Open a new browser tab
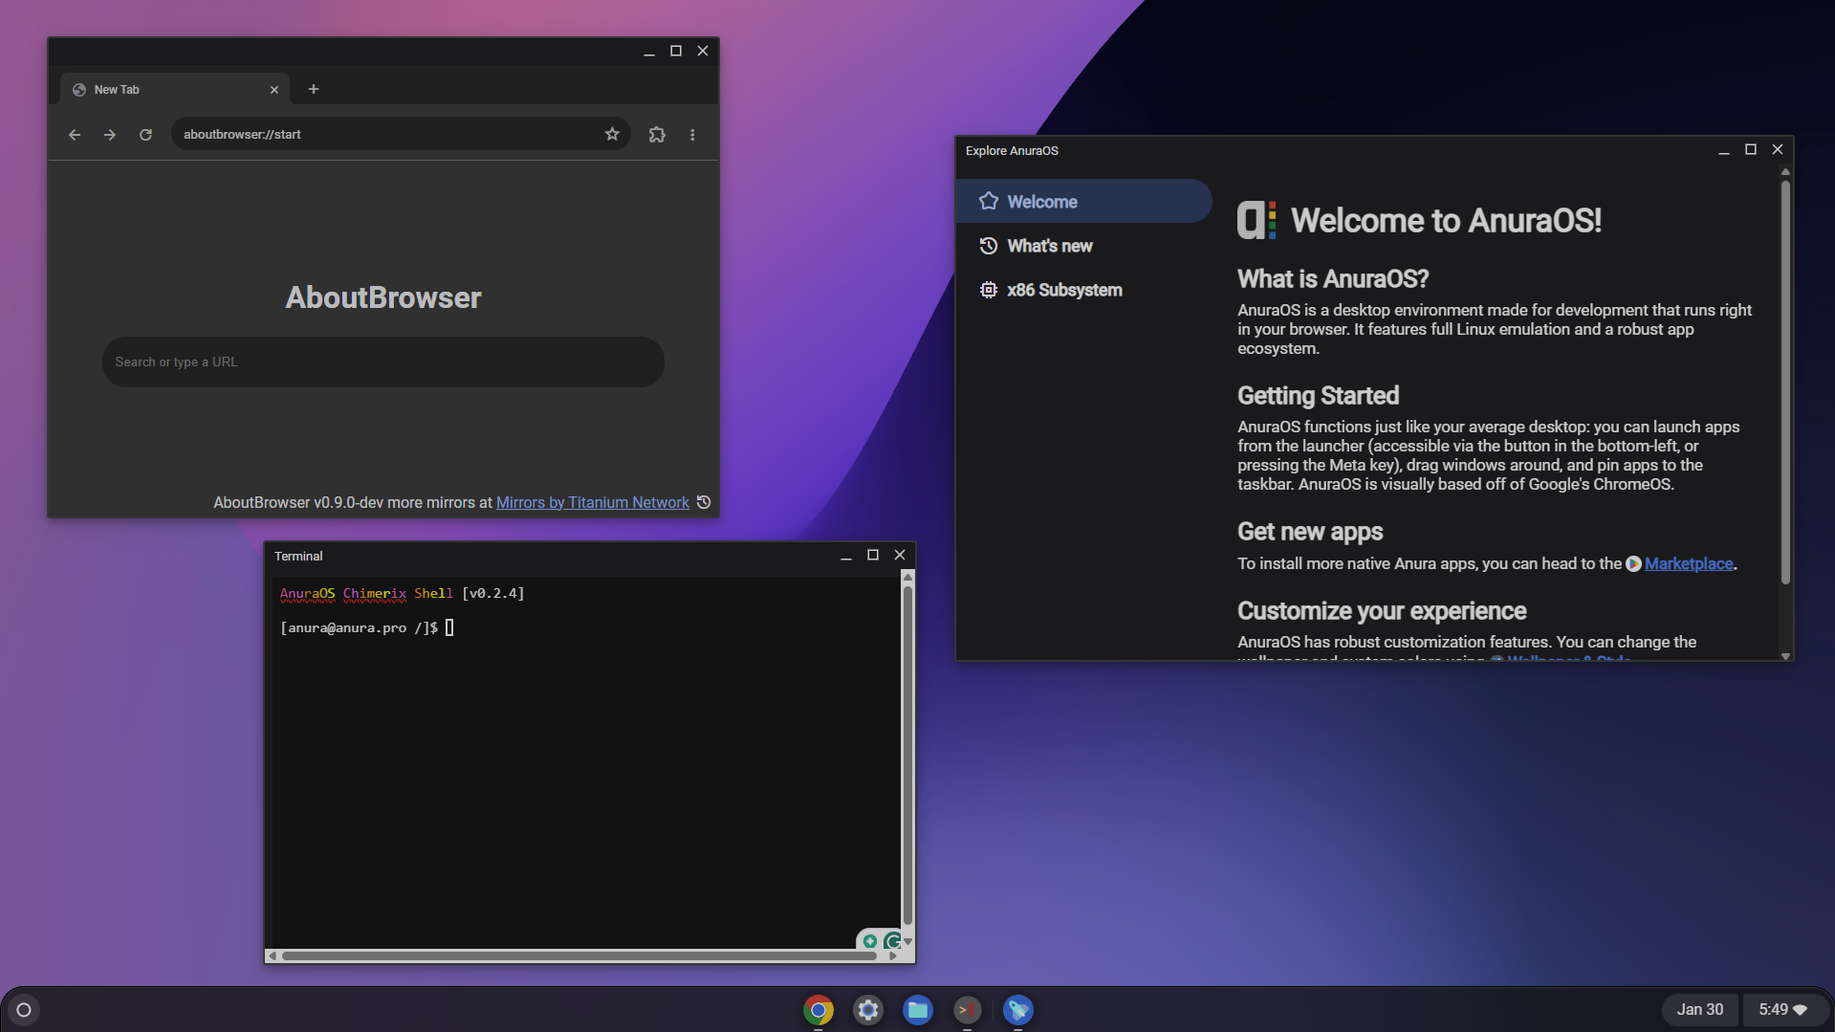The image size is (1835, 1032). [314, 89]
